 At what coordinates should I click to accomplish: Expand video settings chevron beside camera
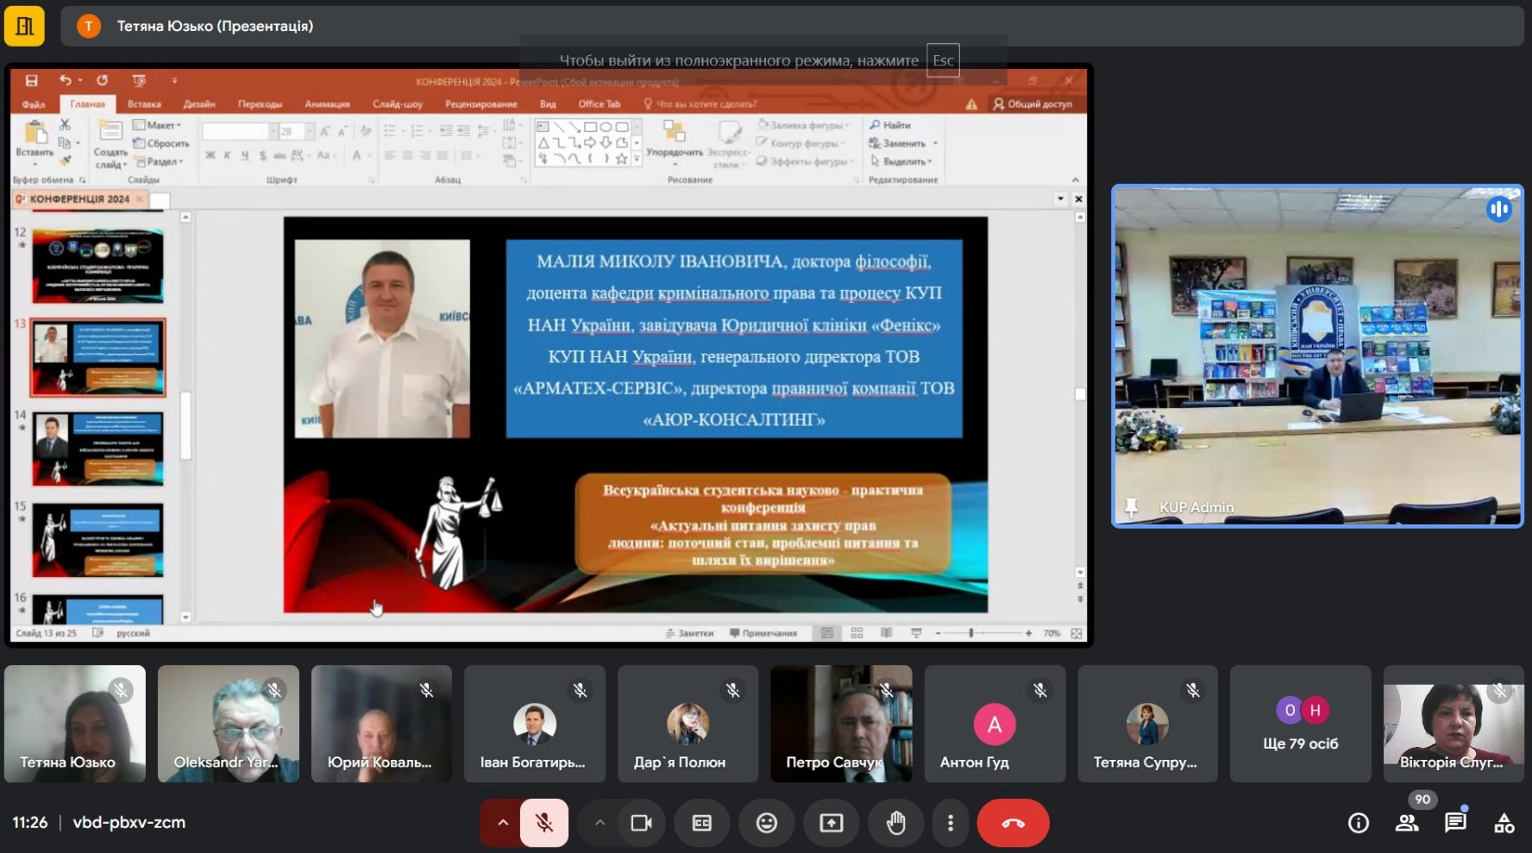tap(600, 823)
